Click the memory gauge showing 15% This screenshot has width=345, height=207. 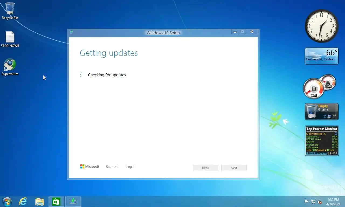pos(328,82)
